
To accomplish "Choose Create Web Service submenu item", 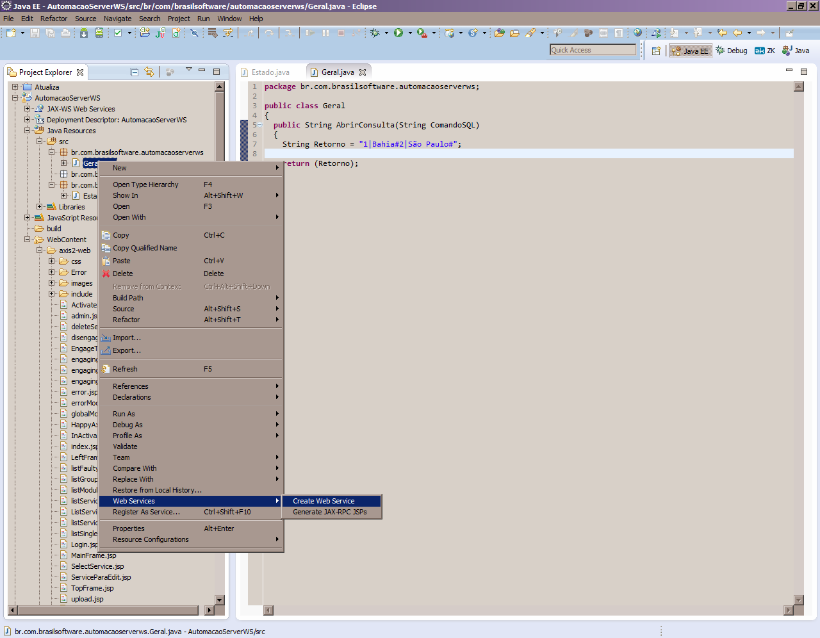I will pos(331,501).
